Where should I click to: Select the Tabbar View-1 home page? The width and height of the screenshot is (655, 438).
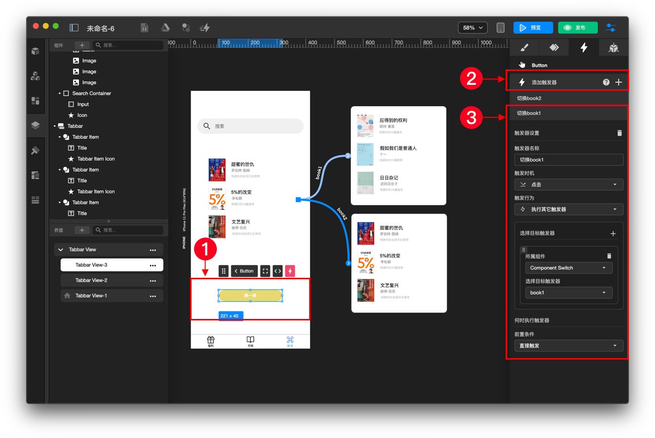point(112,296)
